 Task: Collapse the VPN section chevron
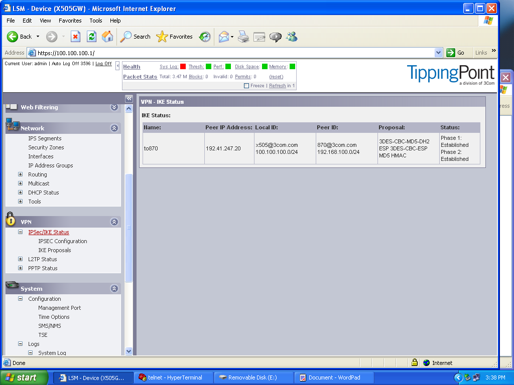tap(114, 222)
